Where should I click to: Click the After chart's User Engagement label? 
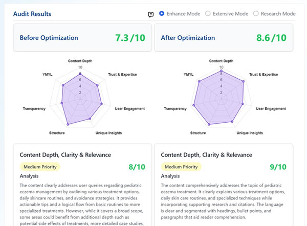(x=271, y=108)
